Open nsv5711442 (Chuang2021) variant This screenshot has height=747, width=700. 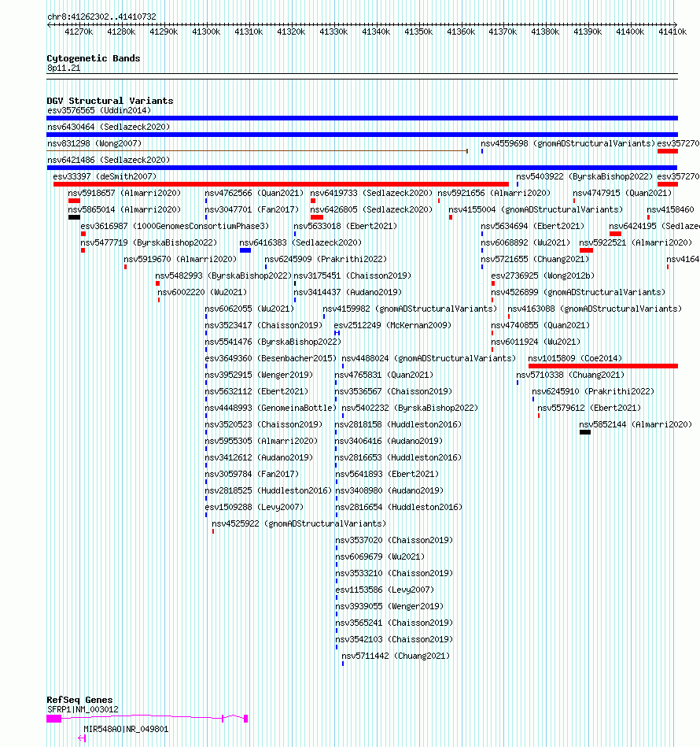(396, 656)
